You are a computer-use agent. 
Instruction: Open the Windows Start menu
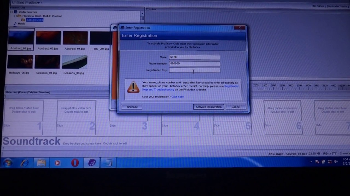tap(7, 163)
